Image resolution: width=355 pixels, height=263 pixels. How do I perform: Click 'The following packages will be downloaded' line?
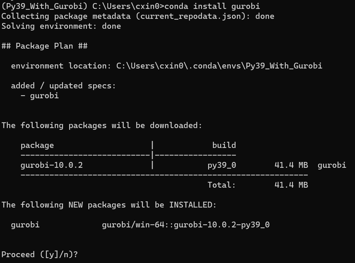[102, 125]
